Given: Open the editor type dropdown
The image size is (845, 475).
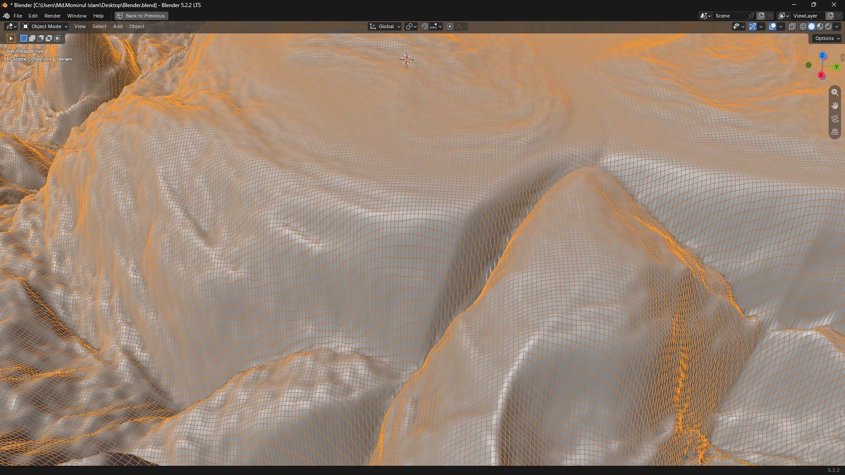Looking at the screenshot, I should pyautogui.click(x=11, y=26).
